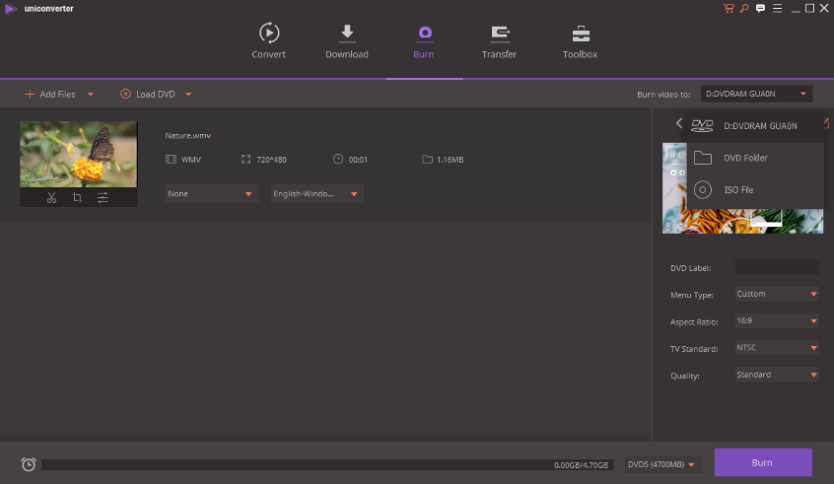Open the Menu Type dropdown

pyautogui.click(x=777, y=294)
